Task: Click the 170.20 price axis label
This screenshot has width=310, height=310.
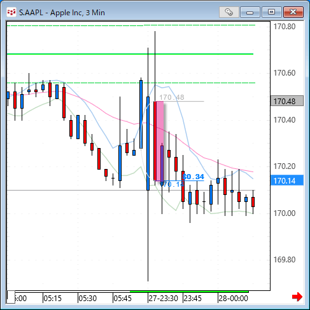Action: point(285,166)
